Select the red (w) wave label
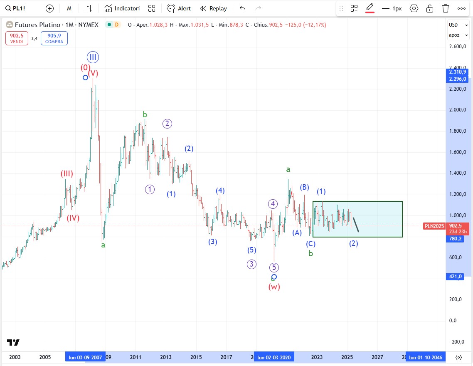Screen dimensions: 473x366 click(274, 287)
